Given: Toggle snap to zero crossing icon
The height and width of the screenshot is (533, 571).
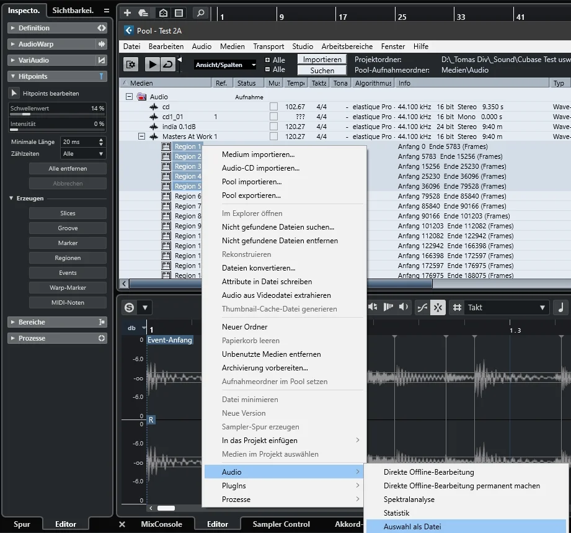Looking at the screenshot, I should [422, 307].
